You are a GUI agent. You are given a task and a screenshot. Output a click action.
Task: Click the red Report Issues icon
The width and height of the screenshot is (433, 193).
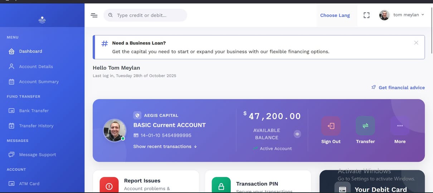click(109, 185)
